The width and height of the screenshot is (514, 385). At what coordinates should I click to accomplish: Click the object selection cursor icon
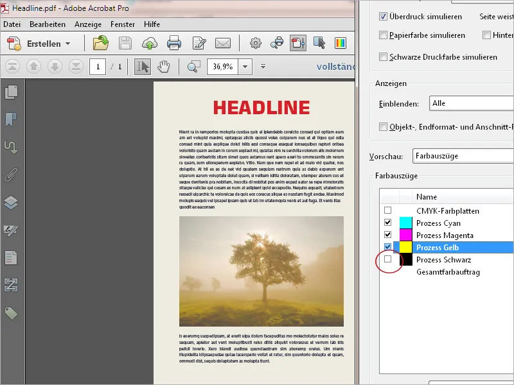tap(319, 43)
